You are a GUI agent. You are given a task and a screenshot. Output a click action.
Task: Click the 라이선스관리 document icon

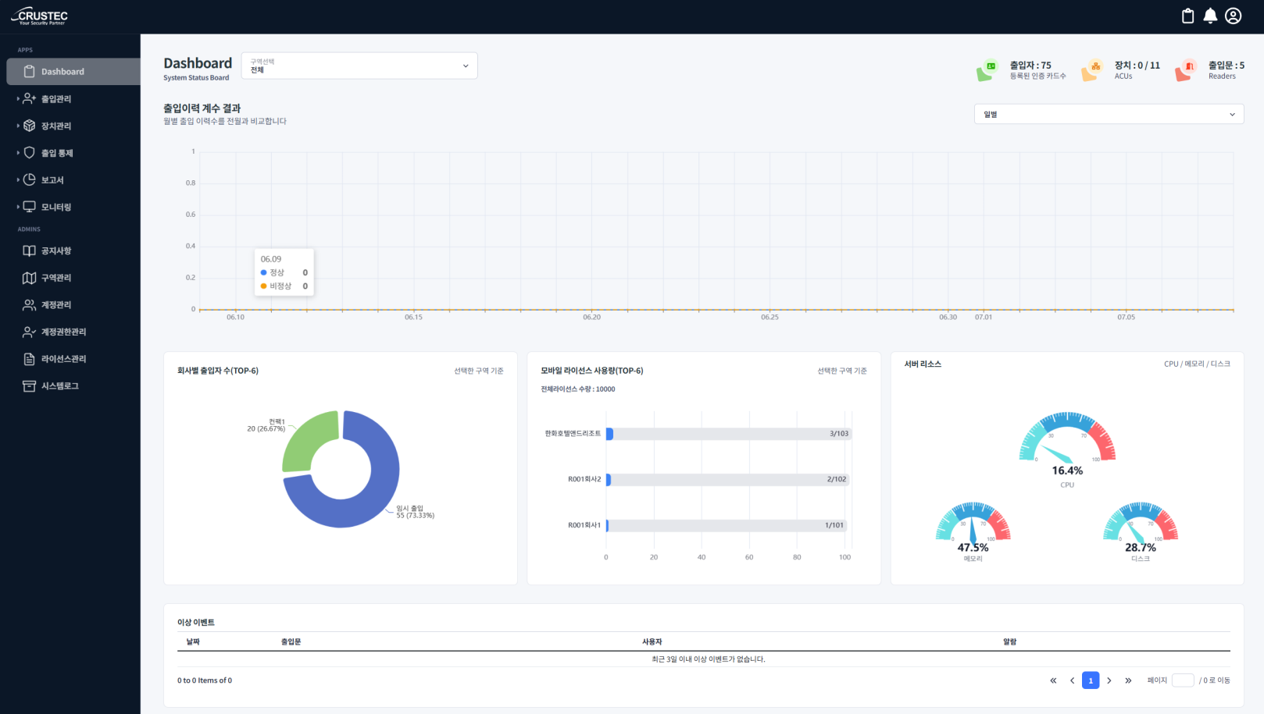pyautogui.click(x=29, y=359)
